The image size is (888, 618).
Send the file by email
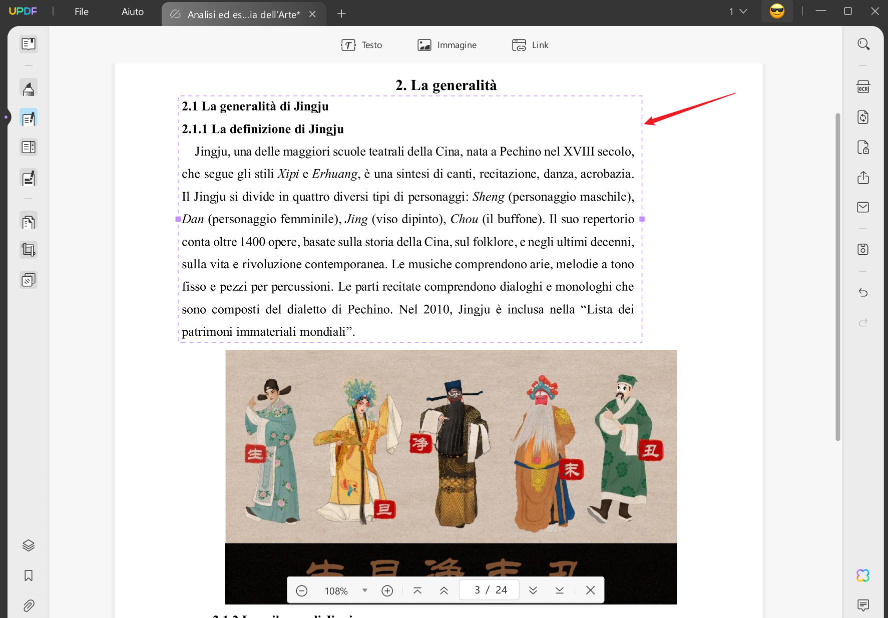(x=863, y=207)
